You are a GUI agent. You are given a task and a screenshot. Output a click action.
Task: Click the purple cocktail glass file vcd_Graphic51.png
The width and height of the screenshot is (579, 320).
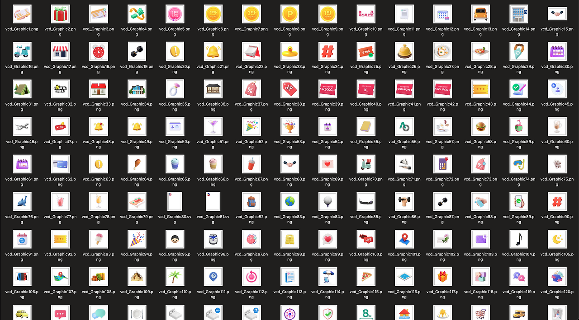click(213, 126)
